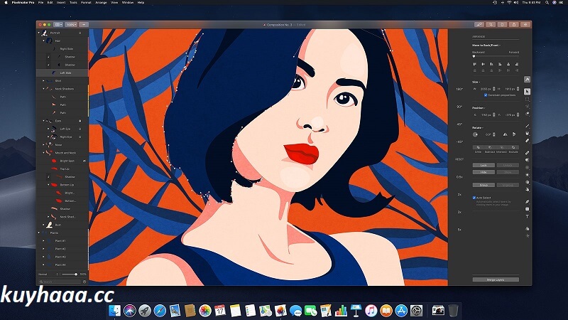Click the add layer plus button in toolbar
Image resolution: width=568 pixels, height=320 pixels.
84,25
